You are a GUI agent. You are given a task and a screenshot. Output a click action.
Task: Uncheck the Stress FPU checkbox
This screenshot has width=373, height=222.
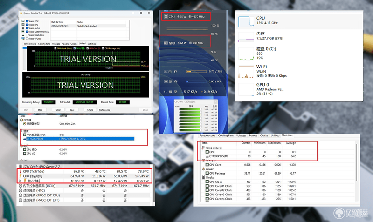coord(27,25)
